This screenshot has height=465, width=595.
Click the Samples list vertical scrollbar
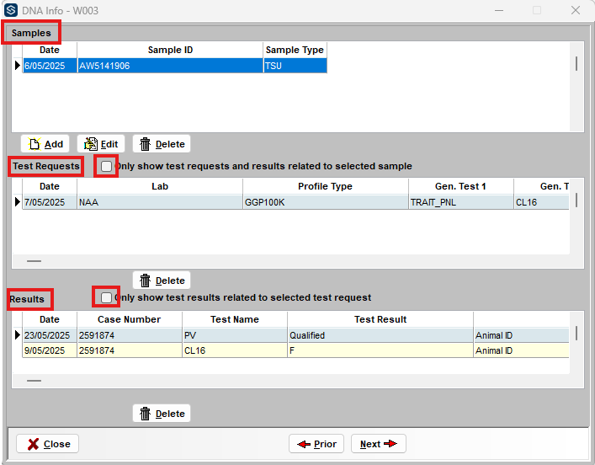[576, 64]
